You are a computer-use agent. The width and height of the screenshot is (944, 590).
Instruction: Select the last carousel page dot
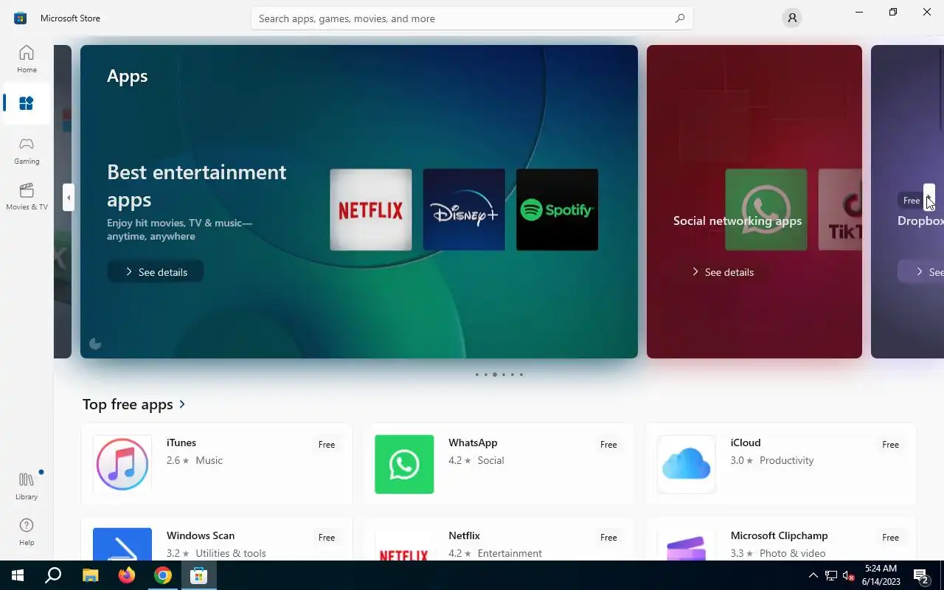(x=521, y=375)
